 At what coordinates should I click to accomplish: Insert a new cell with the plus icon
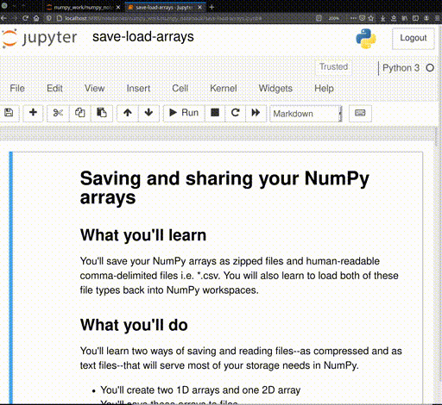tap(33, 113)
